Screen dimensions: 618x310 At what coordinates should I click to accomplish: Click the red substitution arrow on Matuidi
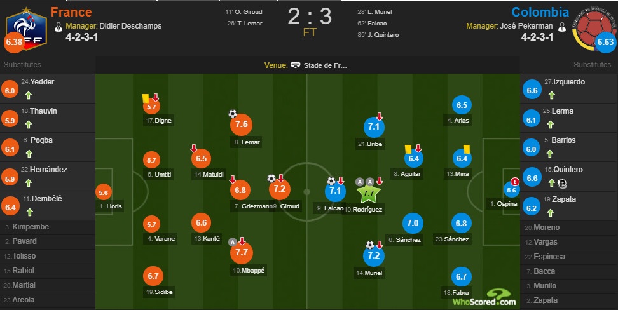(194, 149)
